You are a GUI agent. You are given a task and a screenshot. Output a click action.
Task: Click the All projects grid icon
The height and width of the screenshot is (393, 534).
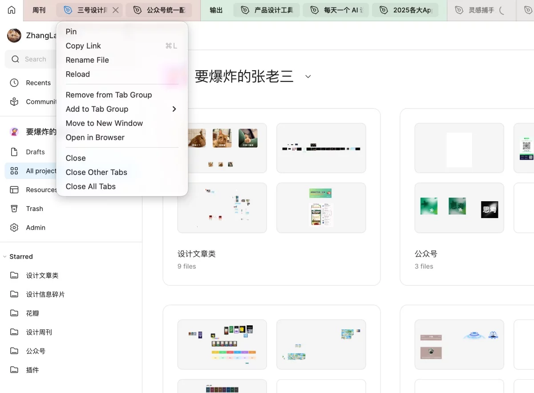[14, 171]
